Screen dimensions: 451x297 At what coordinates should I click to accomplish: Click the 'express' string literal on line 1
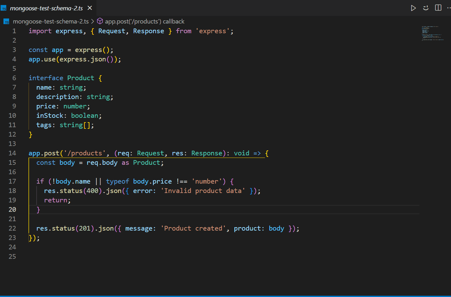(213, 31)
